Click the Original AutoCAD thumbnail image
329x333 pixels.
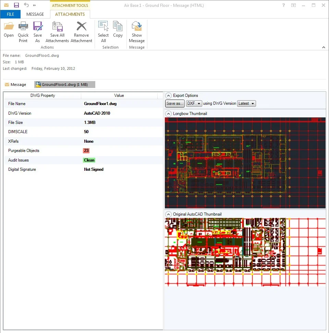(245, 252)
